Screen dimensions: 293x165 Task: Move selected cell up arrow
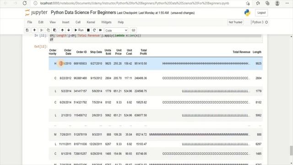62,30
